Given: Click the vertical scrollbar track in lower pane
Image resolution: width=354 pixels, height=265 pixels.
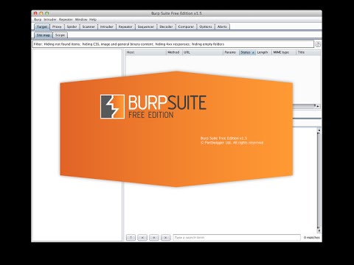Looking at the screenshot, I should [x=319, y=180].
